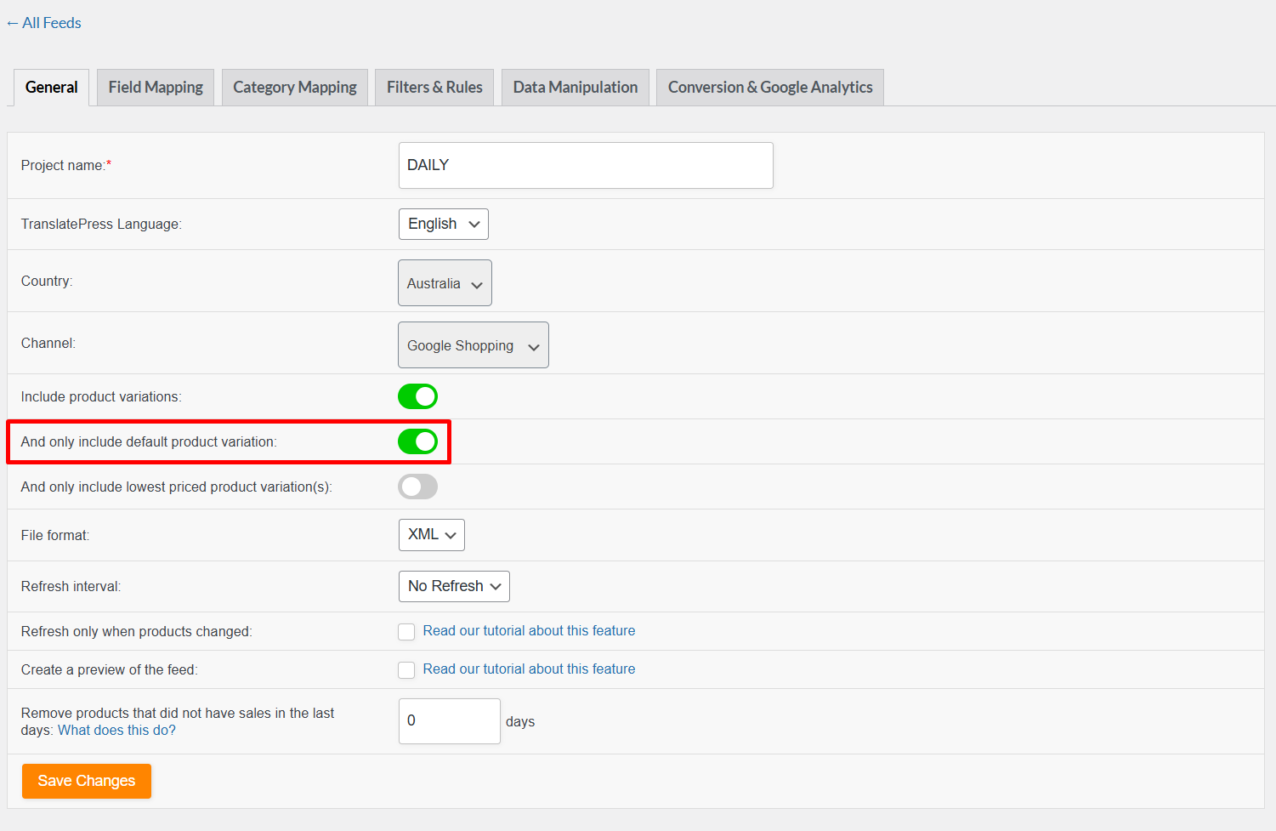
Task: Select the General tab
Action: click(x=52, y=88)
